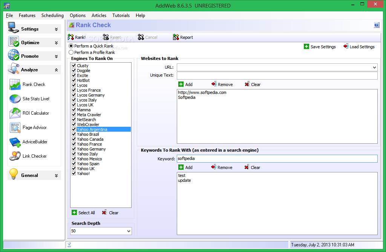Viewport: 386px width, 252px height.
Task: Click Add icon under Websites to Rank
Action: pos(181,84)
